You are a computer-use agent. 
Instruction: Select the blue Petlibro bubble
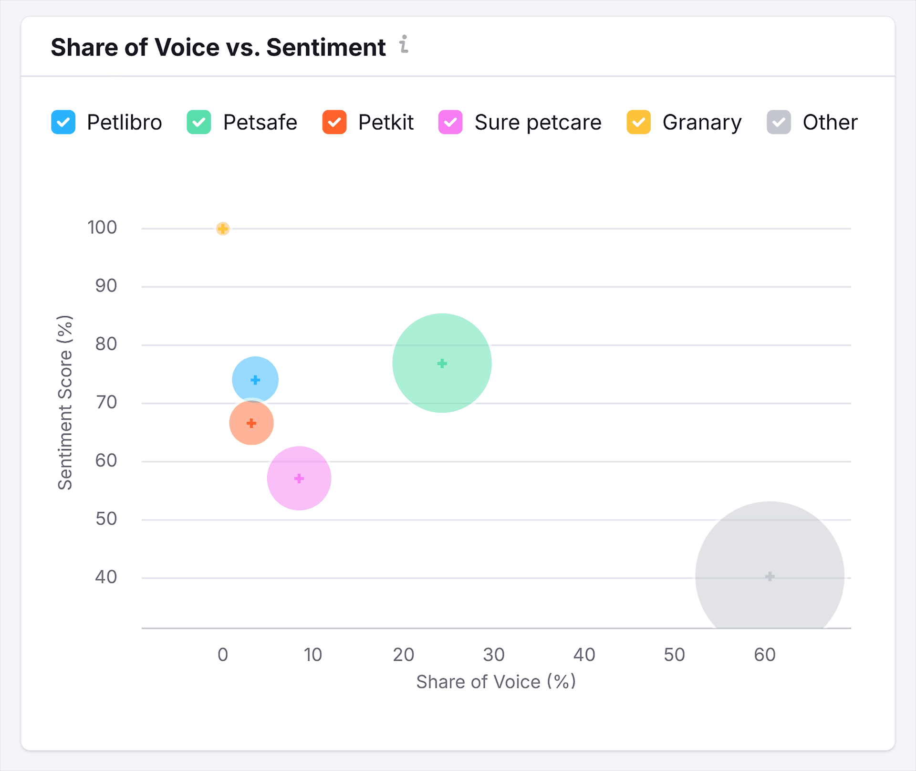255,377
